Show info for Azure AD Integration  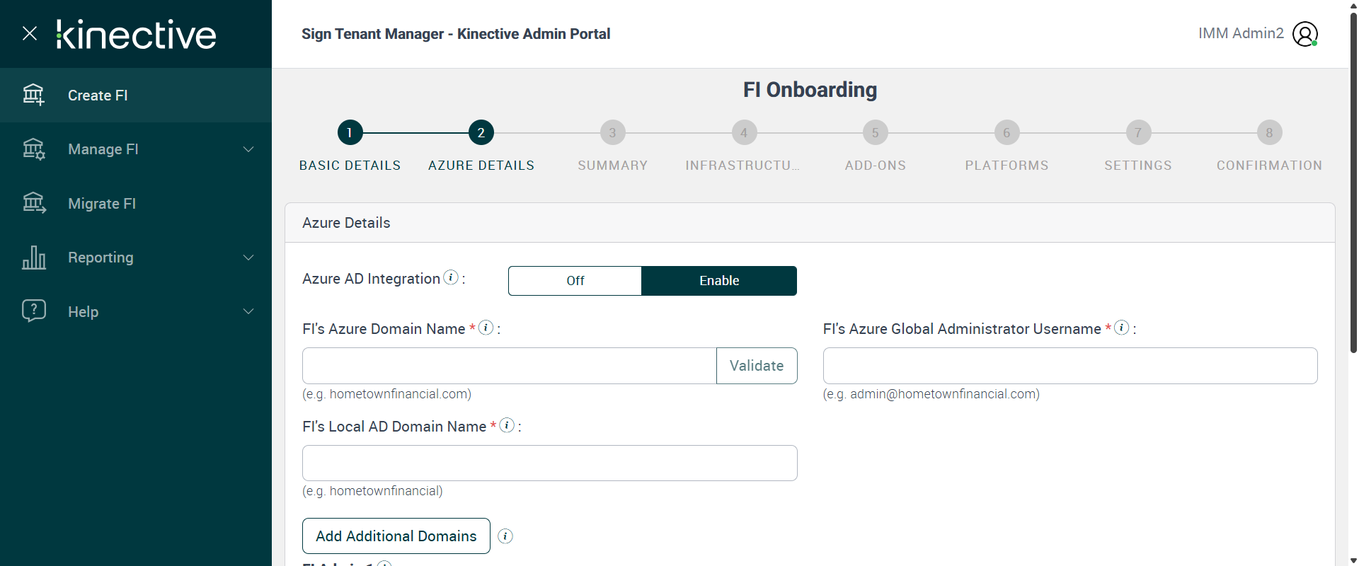pyautogui.click(x=451, y=278)
